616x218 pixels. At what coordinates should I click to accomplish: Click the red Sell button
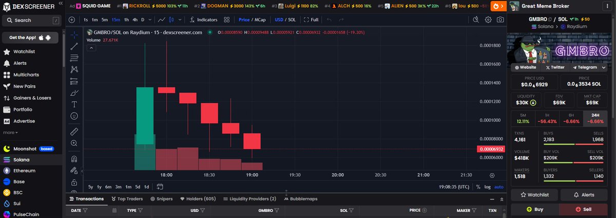pyautogui.click(x=583, y=209)
